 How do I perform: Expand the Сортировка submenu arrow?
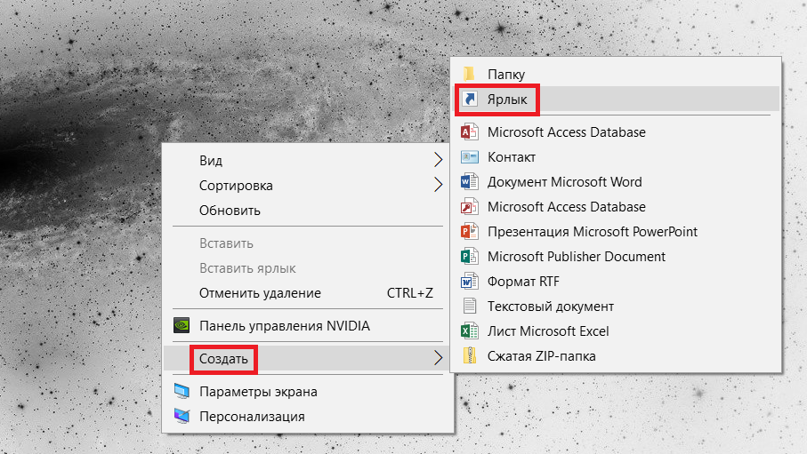point(438,185)
